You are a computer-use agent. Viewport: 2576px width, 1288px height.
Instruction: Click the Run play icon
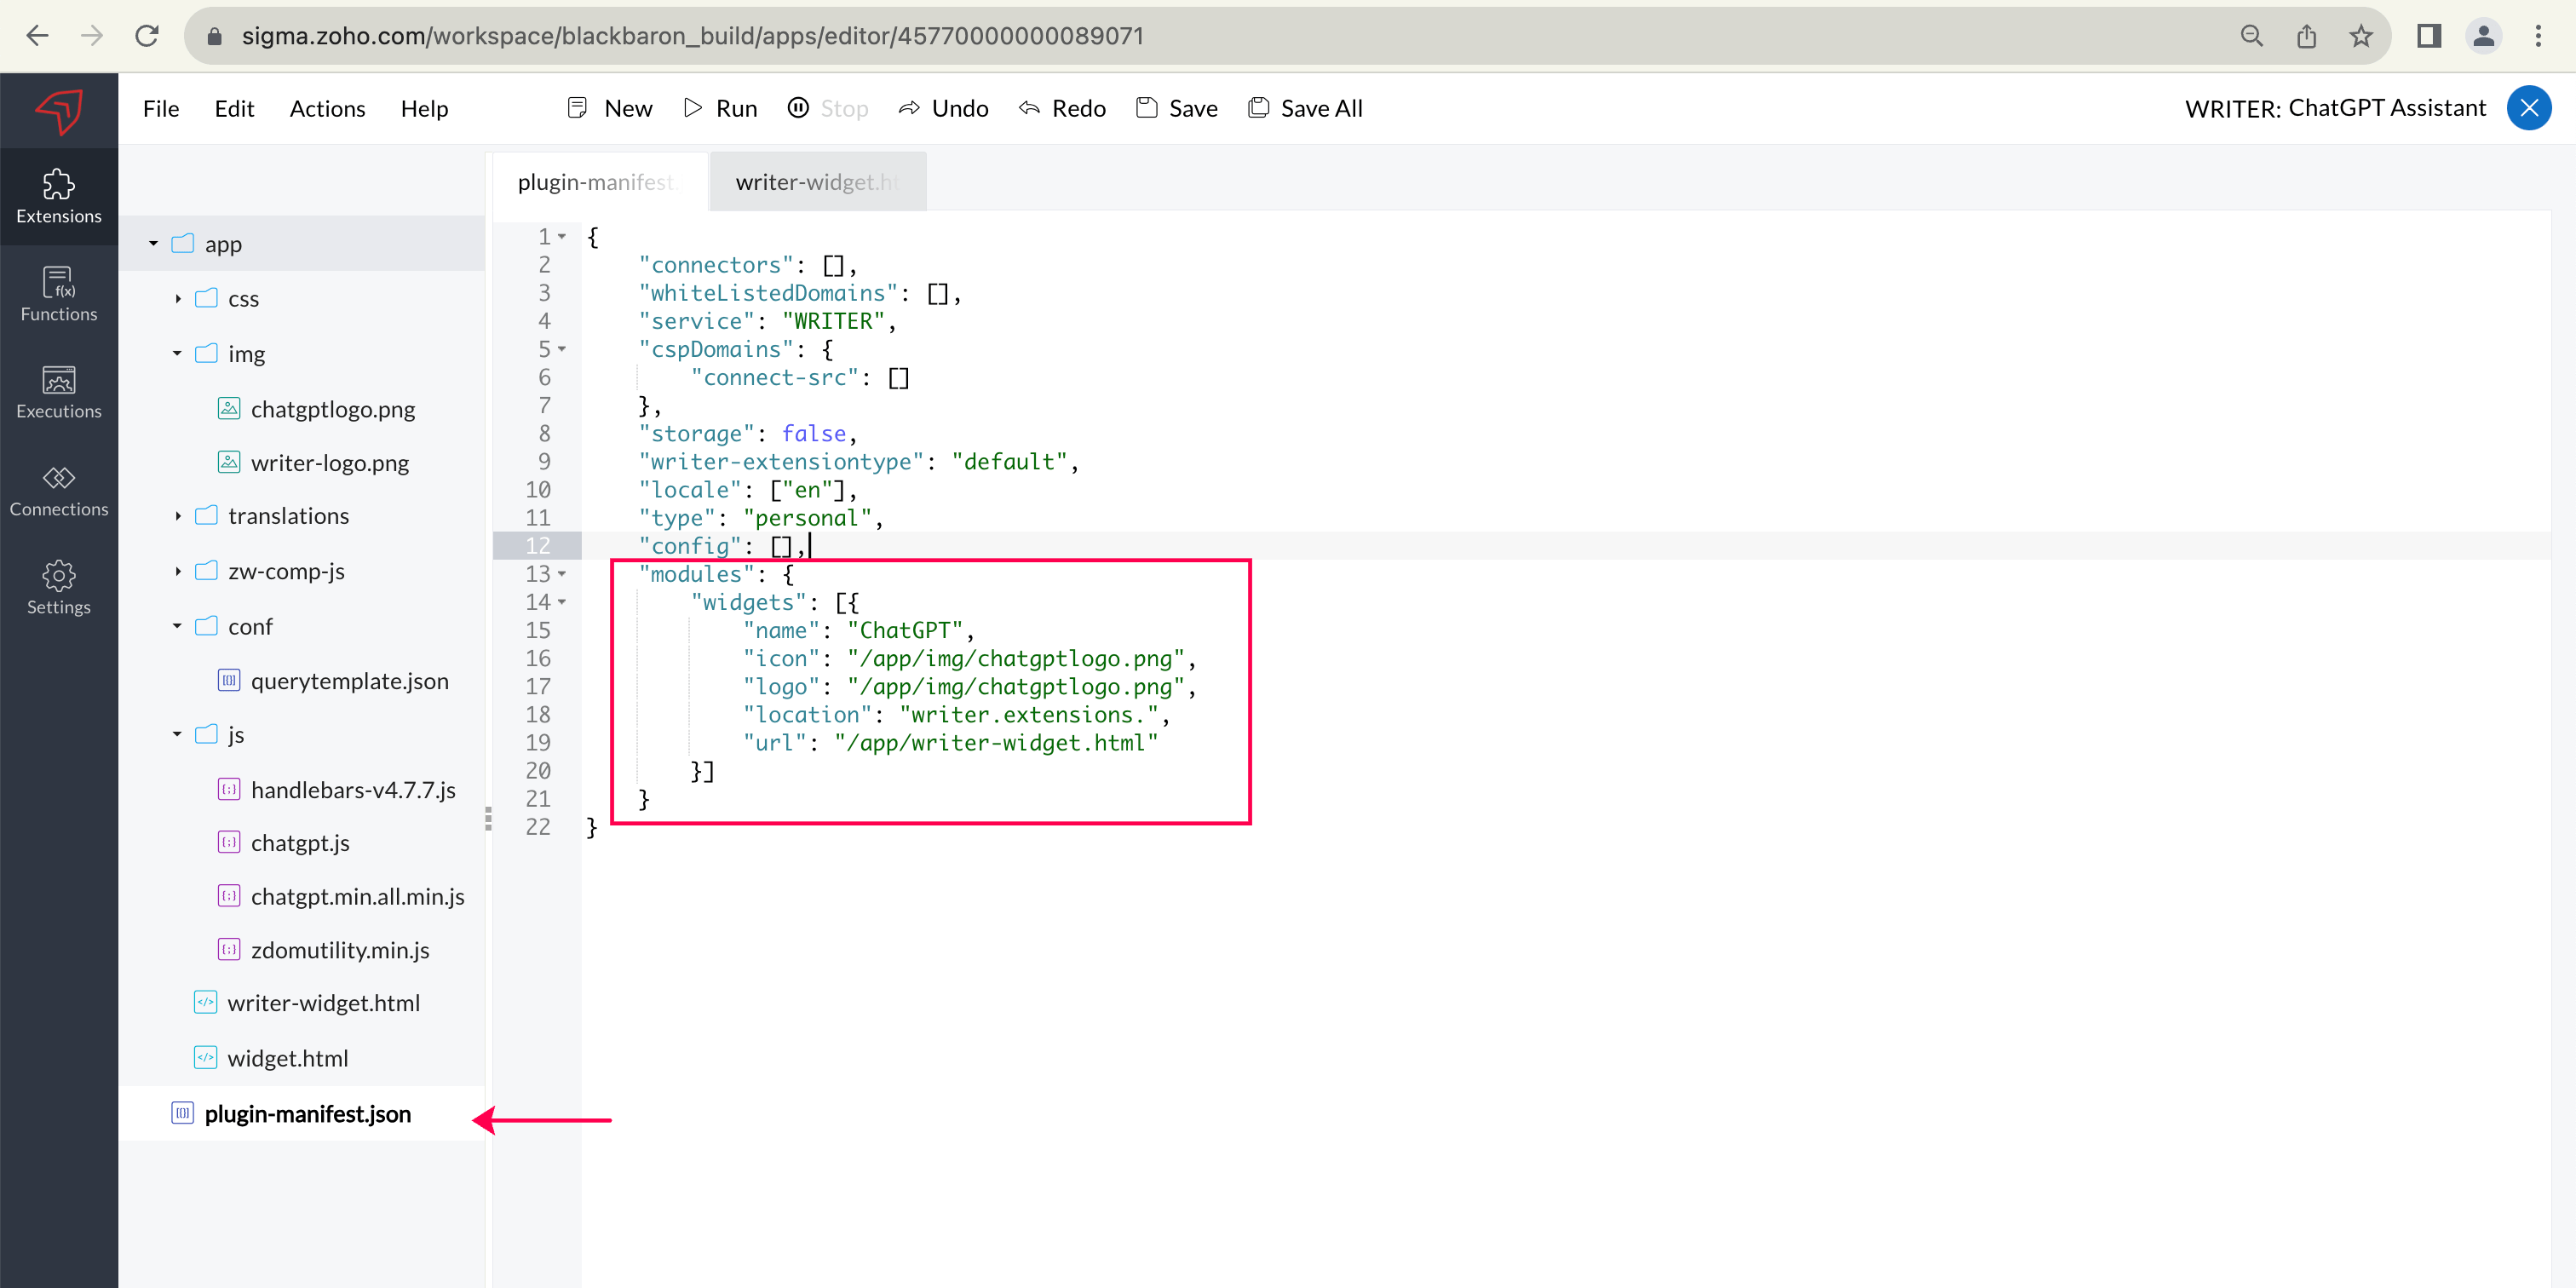pyautogui.click(x=693, y=108)
